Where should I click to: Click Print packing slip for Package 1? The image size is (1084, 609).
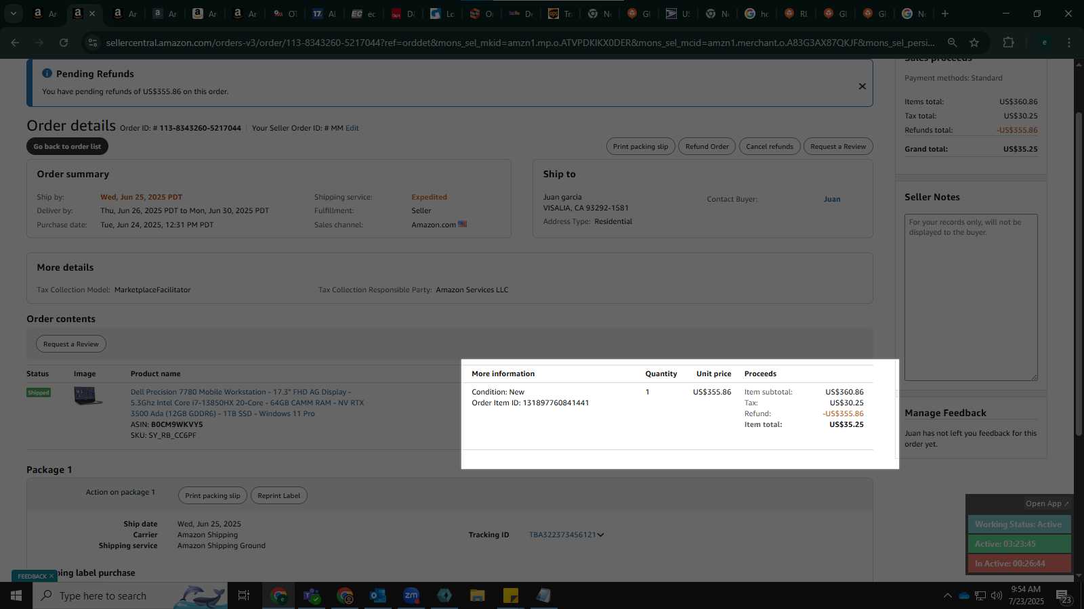pyautogui.click(x=213, y=495)
